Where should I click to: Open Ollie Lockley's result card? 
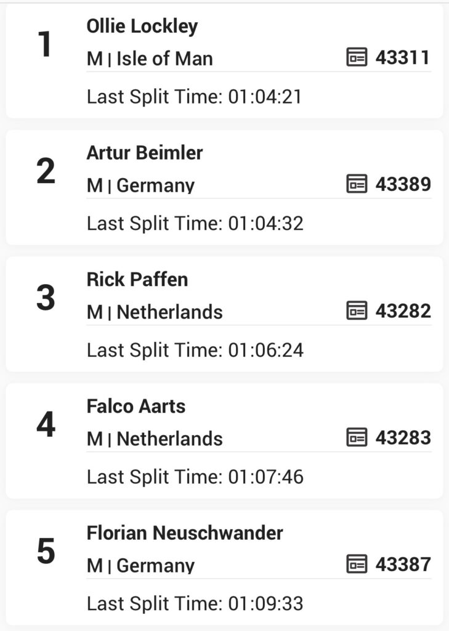tap(224, 61)
